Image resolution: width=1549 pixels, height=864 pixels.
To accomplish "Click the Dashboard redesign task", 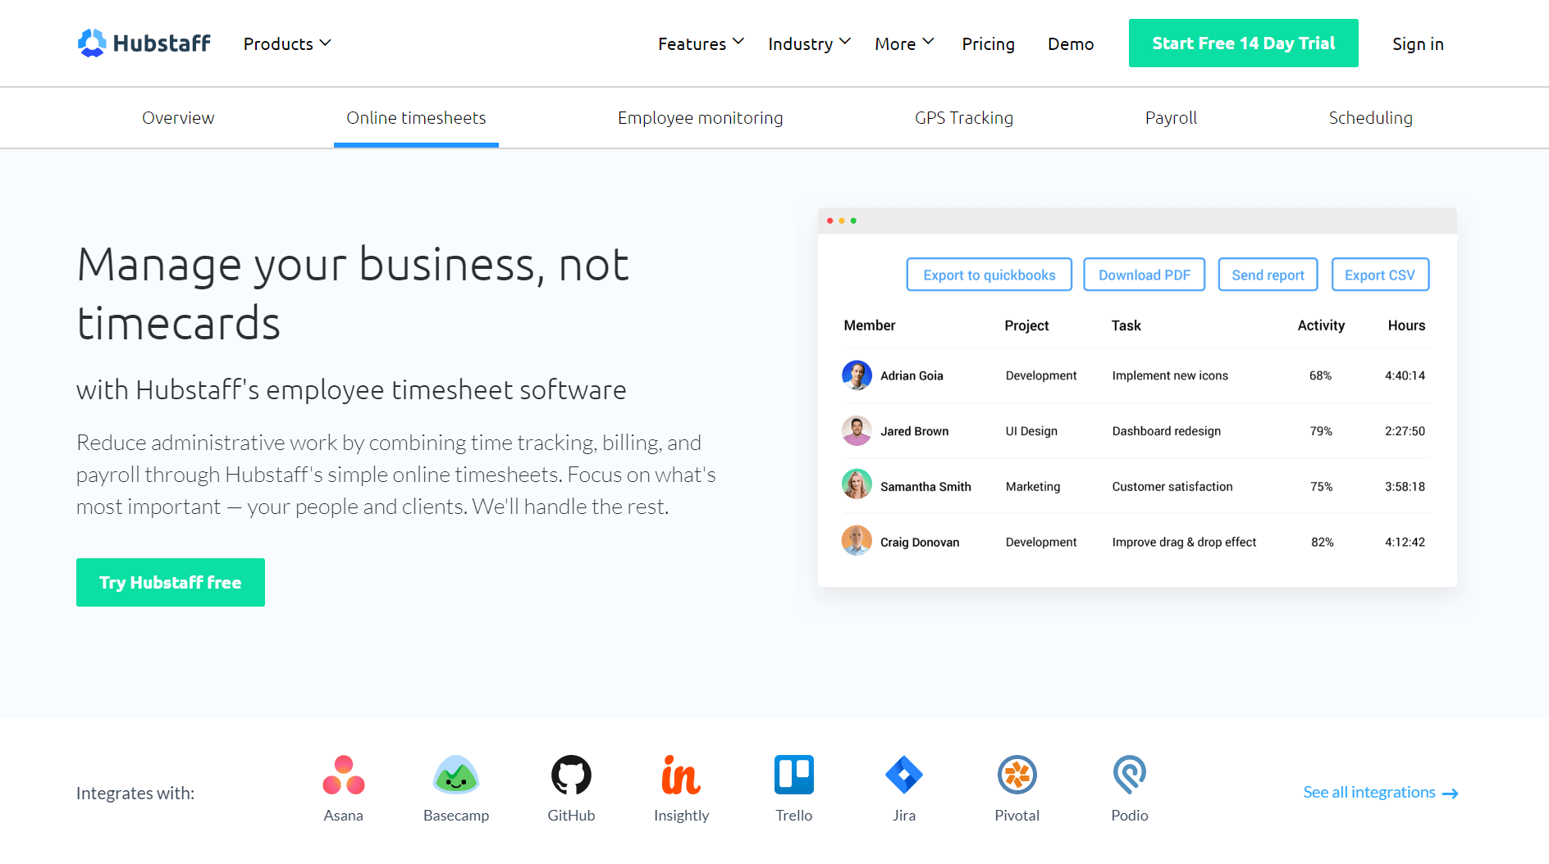I will tap(1166, 431).
